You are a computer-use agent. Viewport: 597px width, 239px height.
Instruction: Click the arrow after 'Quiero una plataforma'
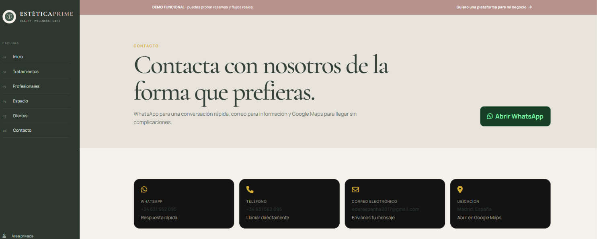point(530,7)
